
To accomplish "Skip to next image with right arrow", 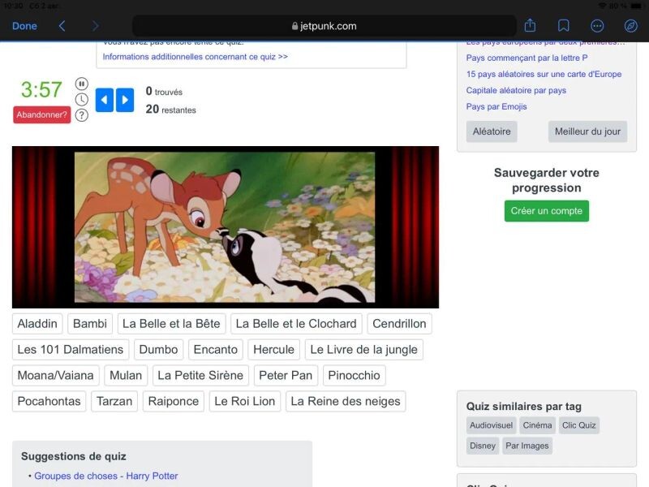I will pos(125,100).
